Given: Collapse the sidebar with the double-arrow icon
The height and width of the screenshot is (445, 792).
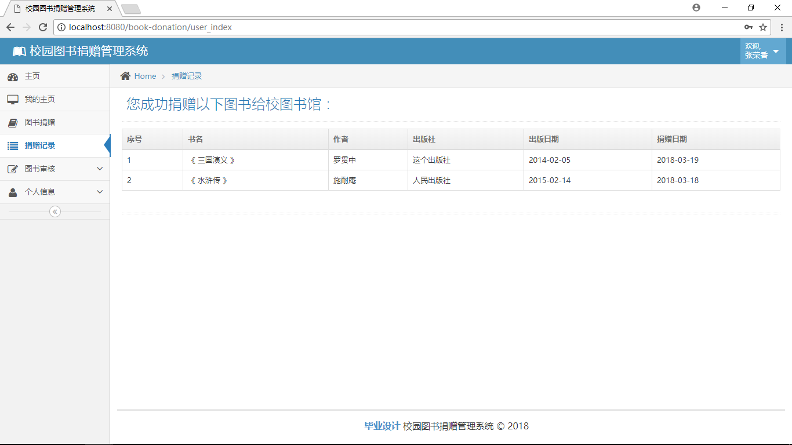Looking at the screenshot, I should 55,211.
